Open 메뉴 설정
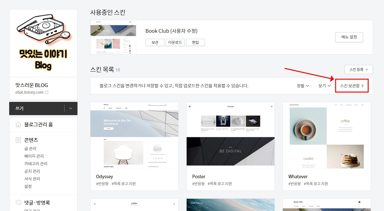The height and width of the screenshot is (211, 384). click(349, 37)
